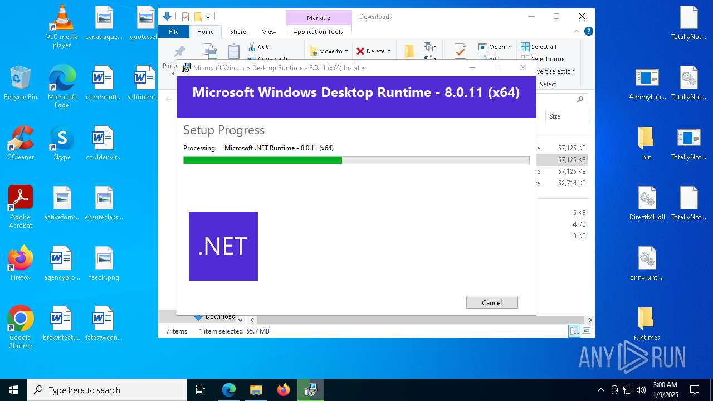This screenshot has width=713, height=401.
Task: Click installer icon in taskbar
Action: (310, 390)
